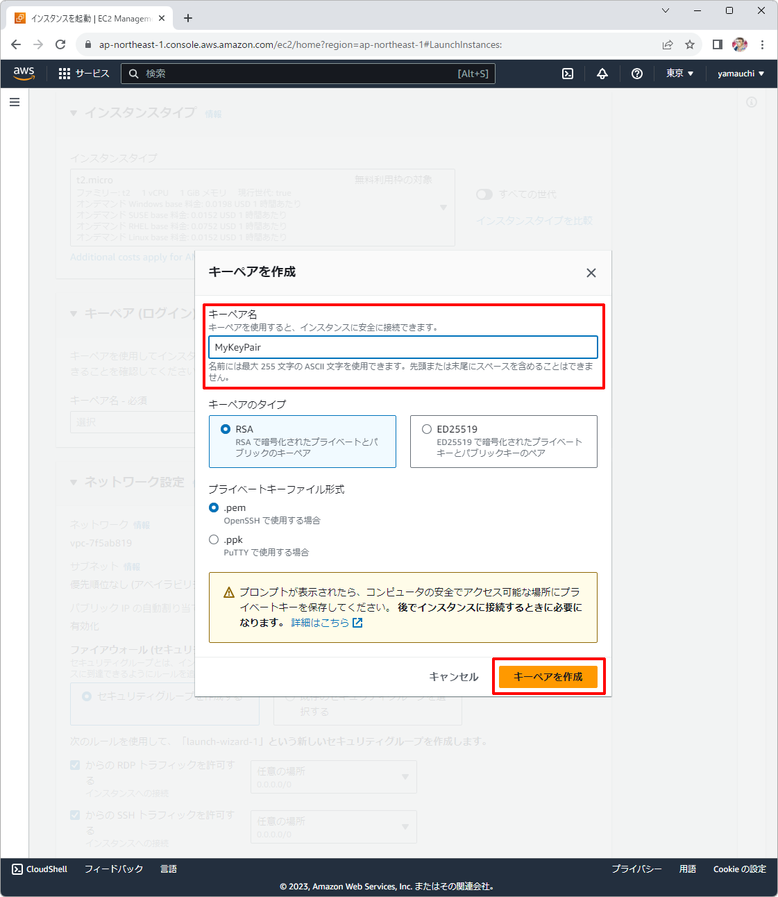Open Cookie preferences in footer
Image resolution: width=778 pixels, height=897 pixels.
[740, 869]
